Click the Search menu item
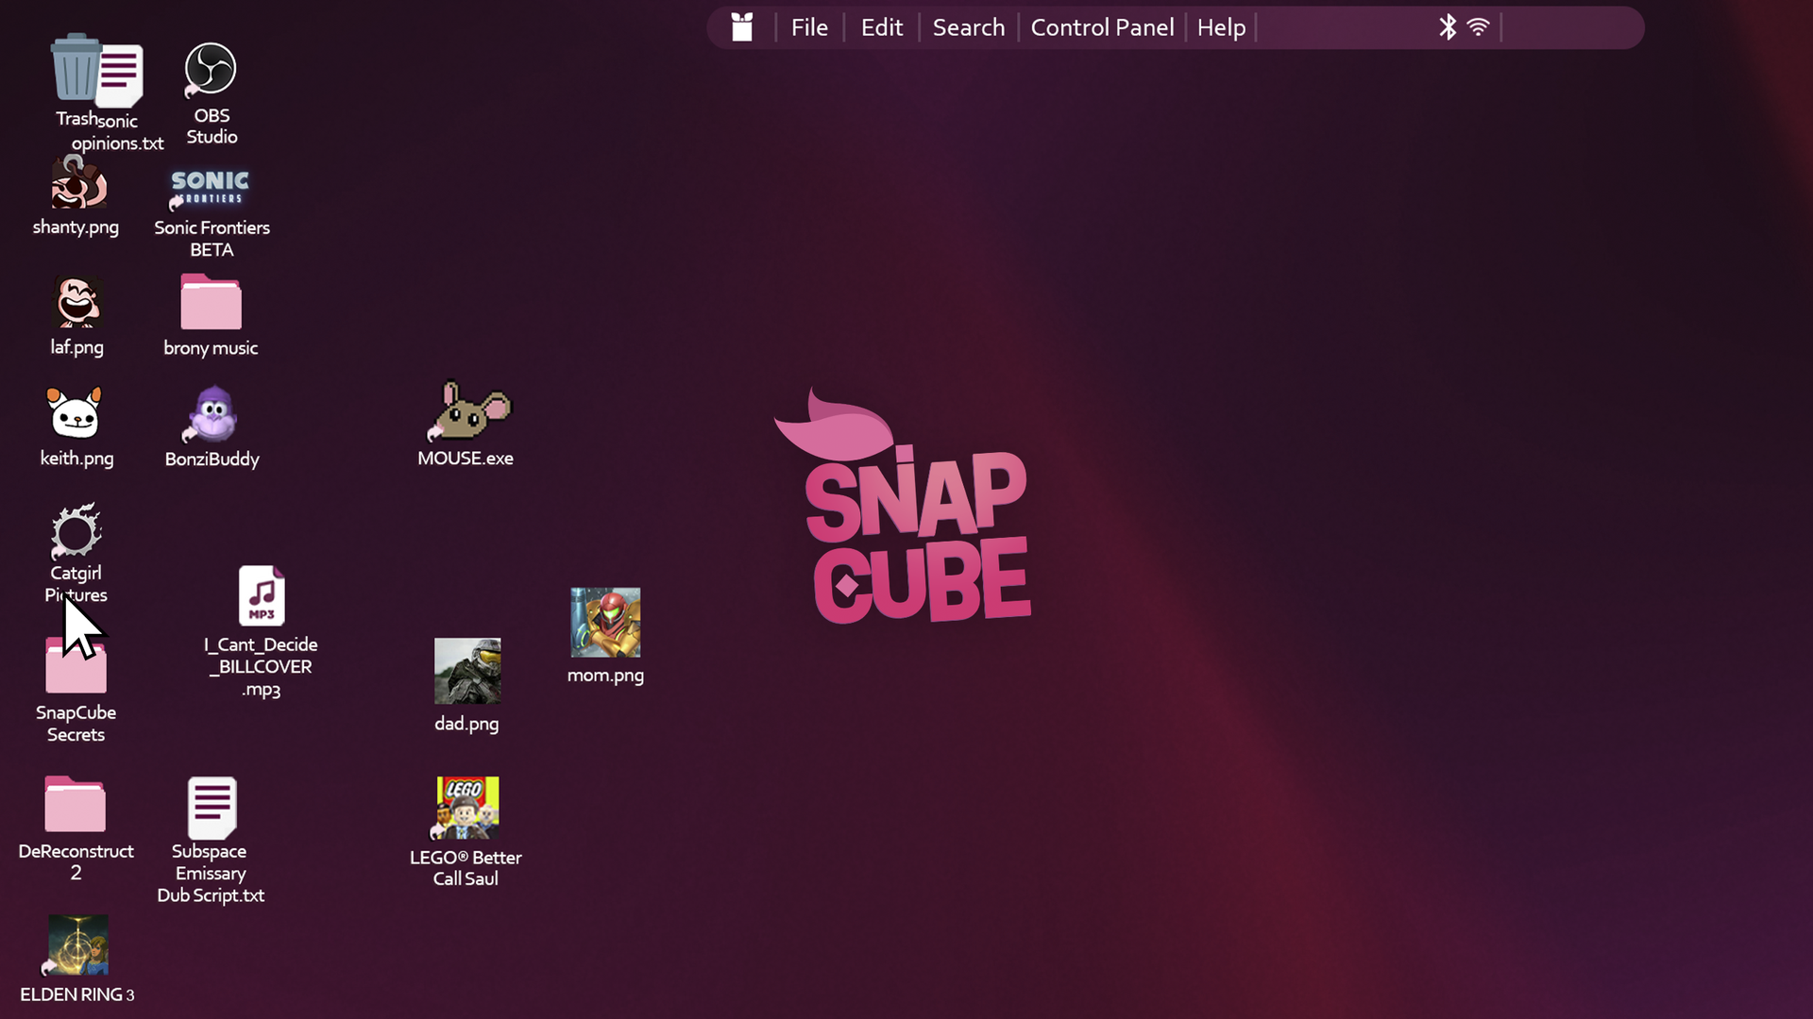The width and height of the screenshot is (1813, 1019). [x=968, y=27]
